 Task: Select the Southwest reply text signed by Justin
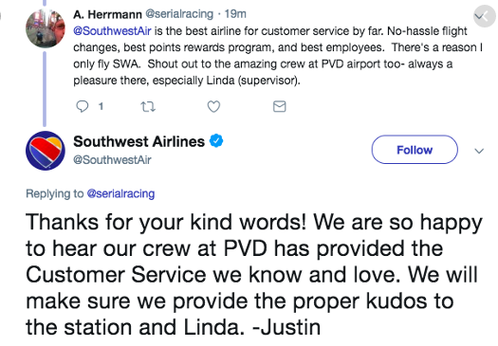point(254,274)
